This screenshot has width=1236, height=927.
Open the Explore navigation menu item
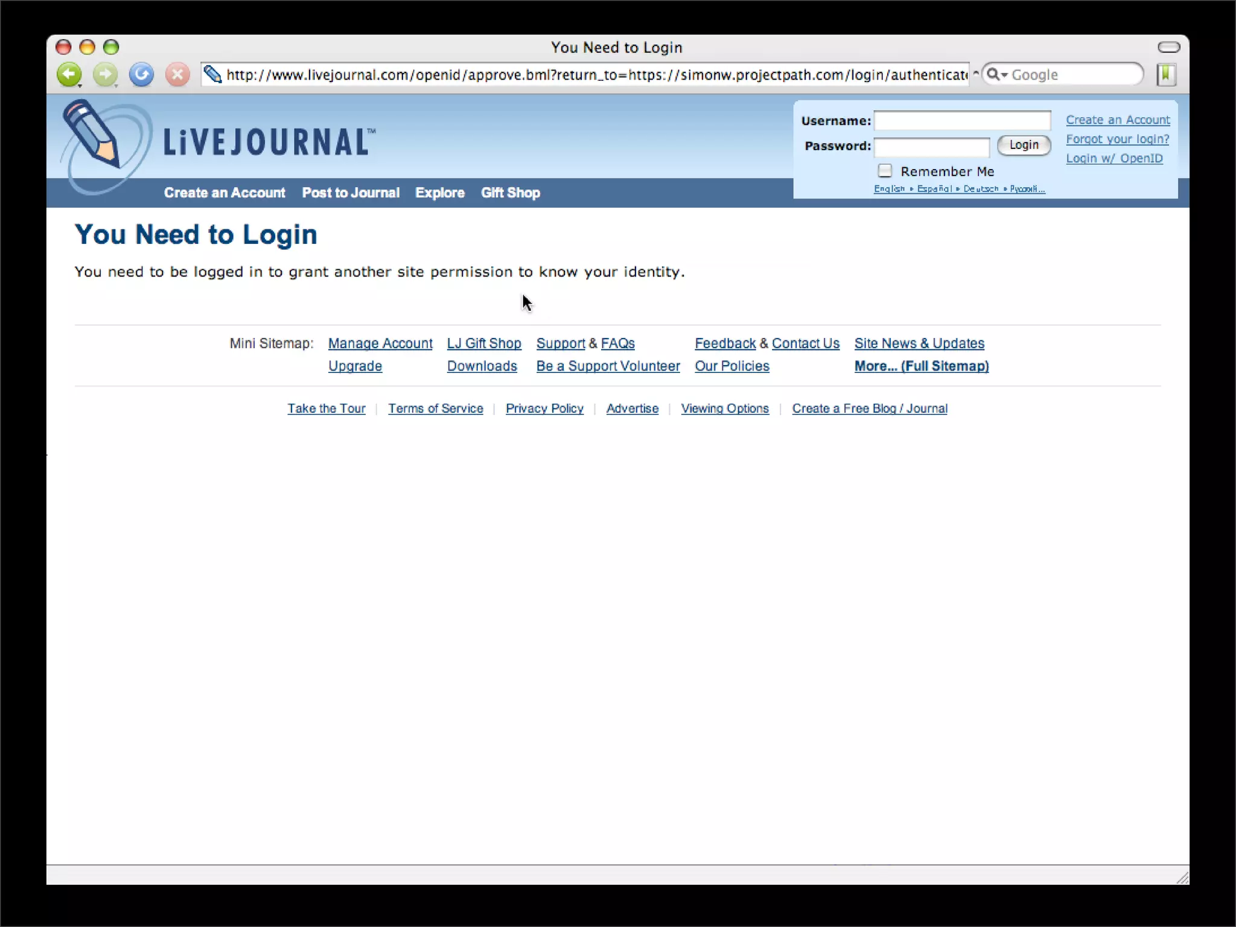(x=439, y=193)
